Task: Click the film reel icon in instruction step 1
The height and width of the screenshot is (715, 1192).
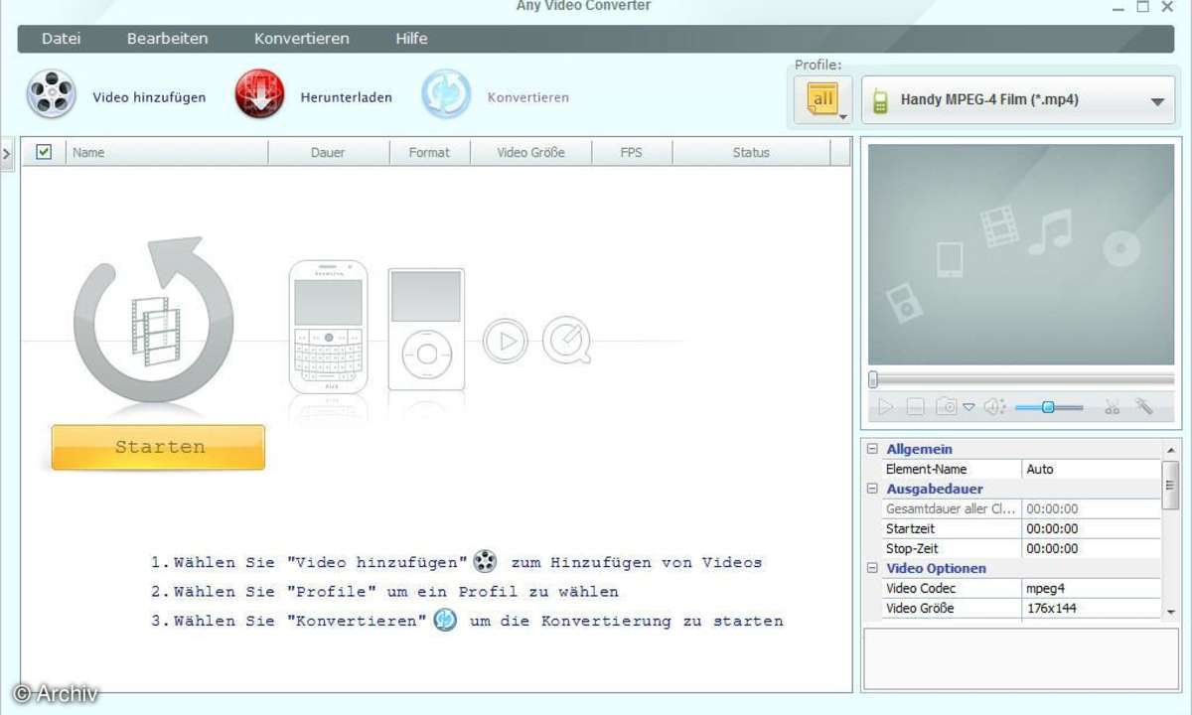Action: point(485,562)
